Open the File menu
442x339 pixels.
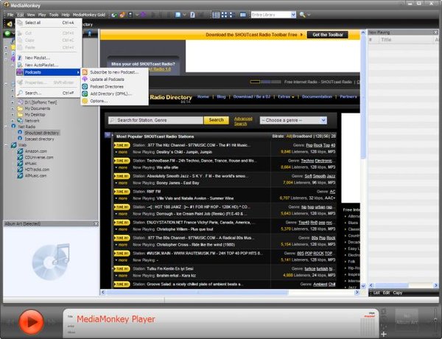coord(10,15)
